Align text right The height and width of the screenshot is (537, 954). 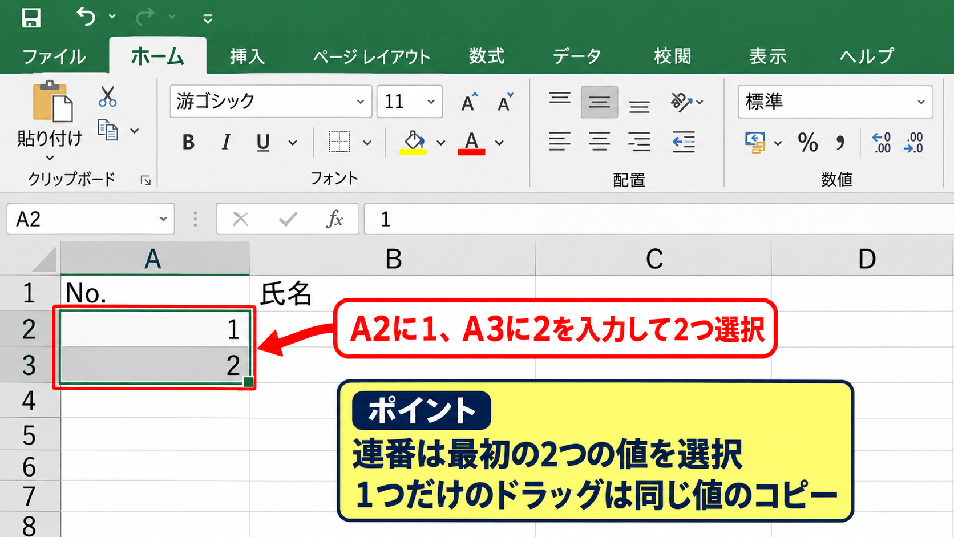pos(639,141)
